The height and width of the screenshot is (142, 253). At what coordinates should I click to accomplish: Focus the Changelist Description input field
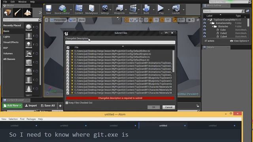(120, 42)
